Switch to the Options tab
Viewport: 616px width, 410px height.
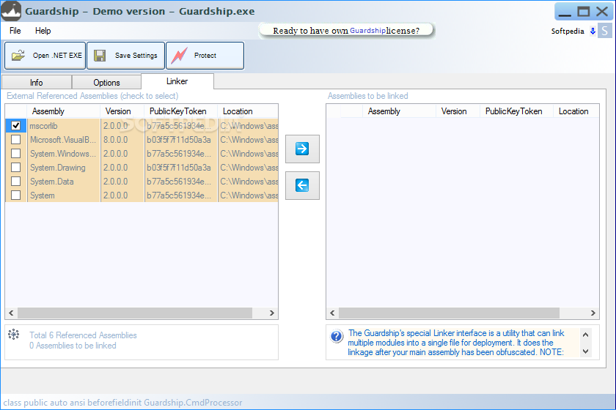[106, 83]
